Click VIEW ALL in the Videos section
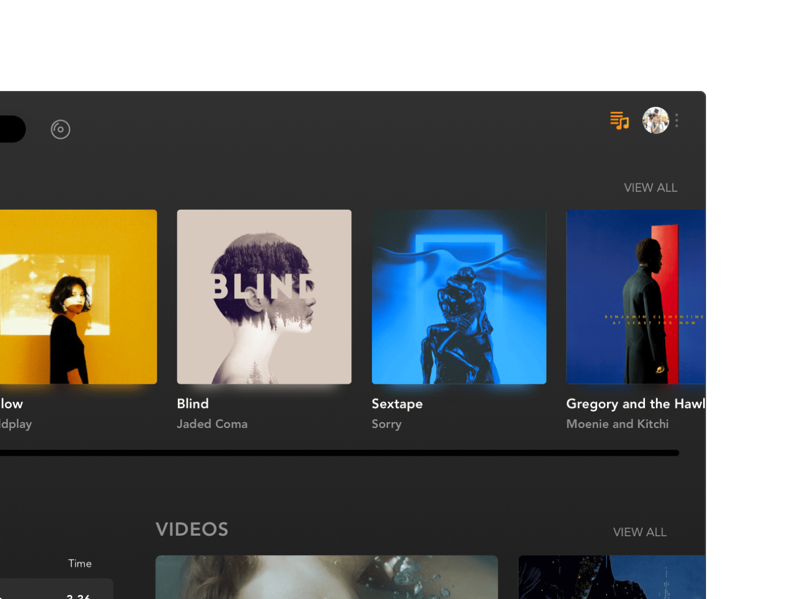This screenshot has width=797, height=599. [640, 532]
